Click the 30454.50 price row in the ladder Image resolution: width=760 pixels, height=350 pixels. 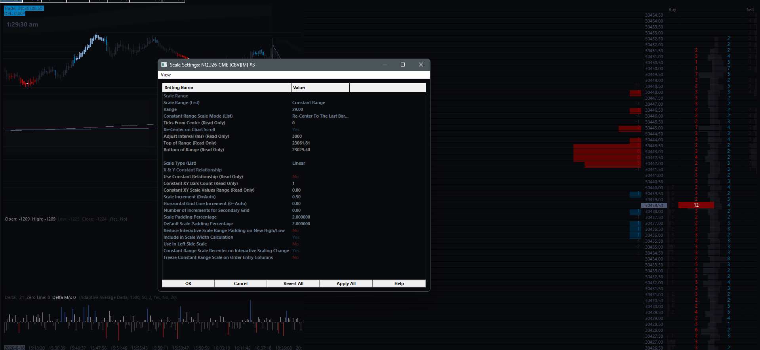click(654, 15)
